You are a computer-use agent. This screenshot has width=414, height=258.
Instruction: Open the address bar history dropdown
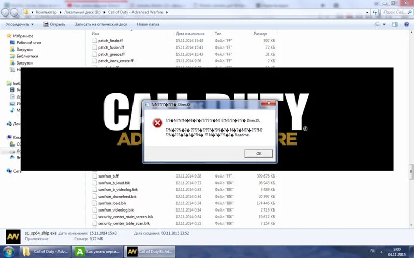(367, 12)
